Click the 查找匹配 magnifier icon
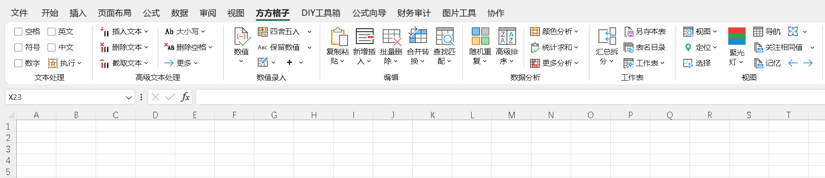The width and height of the screenshot is (825, 178). coord(445,37)
